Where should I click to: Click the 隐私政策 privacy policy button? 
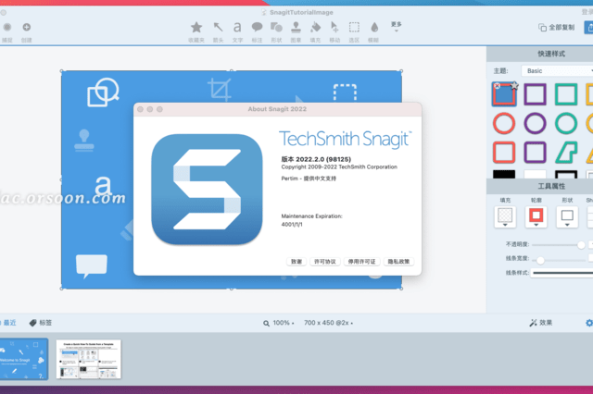click(x=398, y=262)
